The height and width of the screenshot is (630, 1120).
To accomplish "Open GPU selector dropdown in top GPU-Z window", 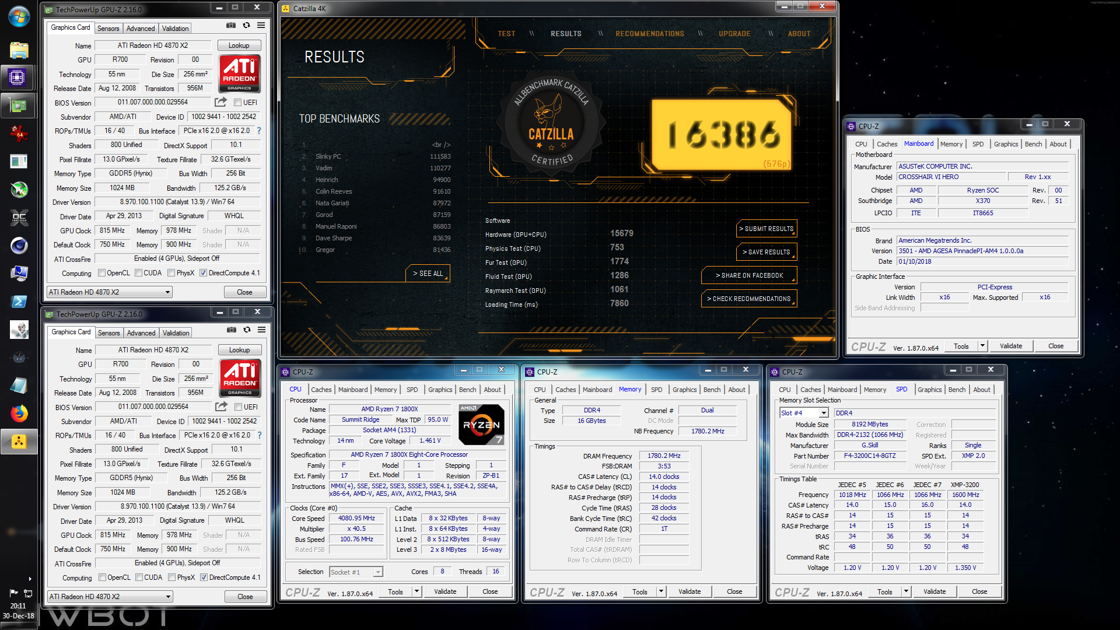I will tap(110, 292).
